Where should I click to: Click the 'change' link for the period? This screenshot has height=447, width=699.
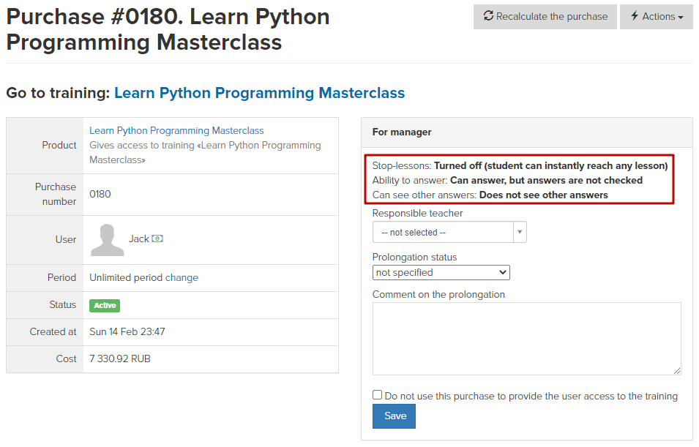pos(182,278)
